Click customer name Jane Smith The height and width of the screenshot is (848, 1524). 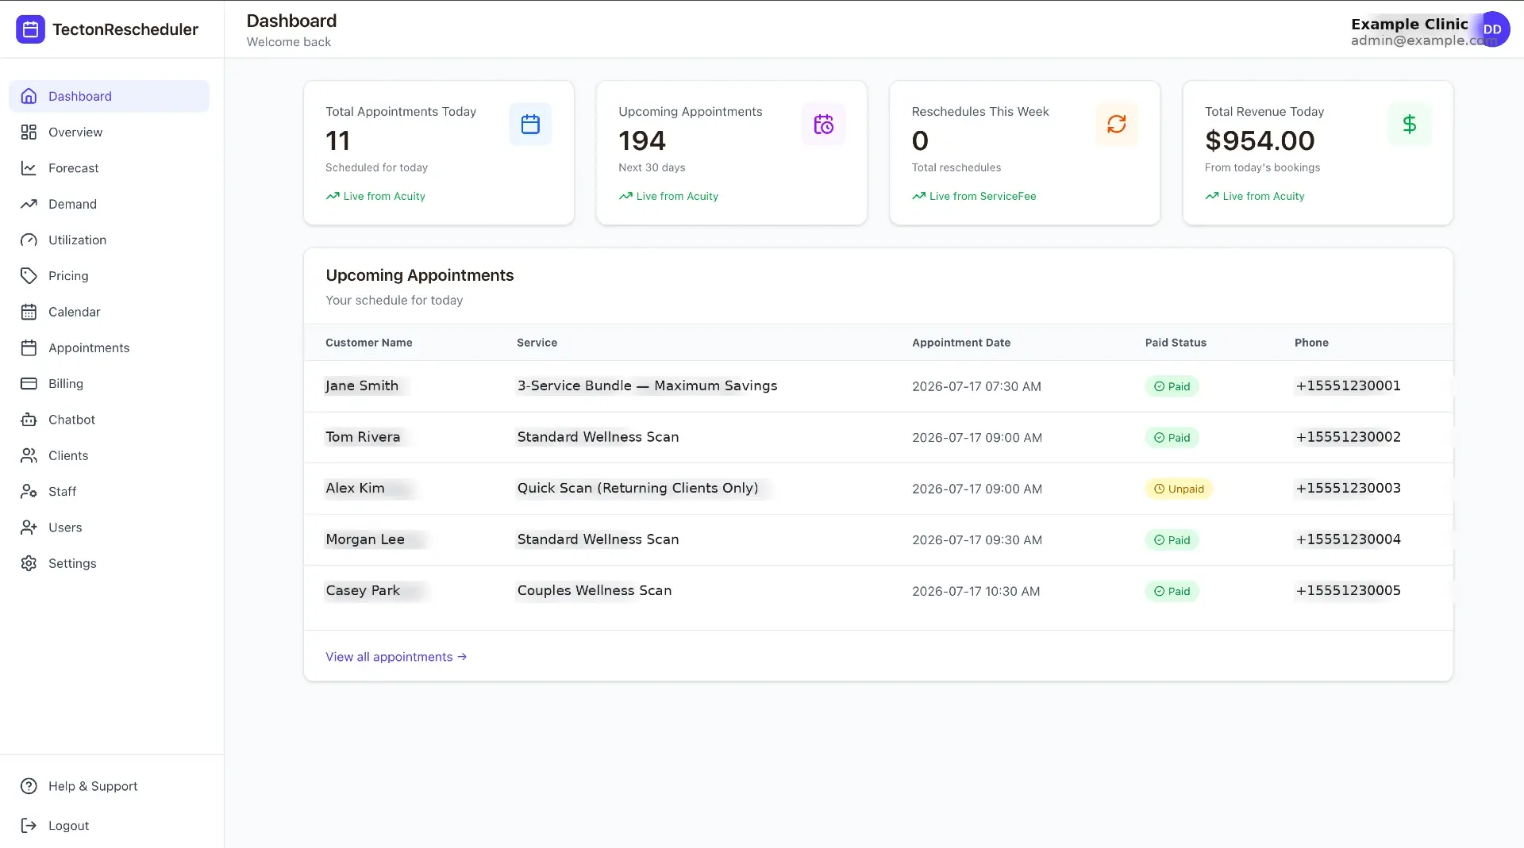click(362, 386)
